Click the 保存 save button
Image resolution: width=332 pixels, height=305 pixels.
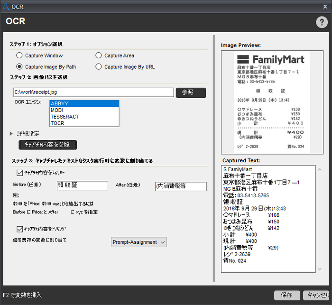click(x=286, y=295)
